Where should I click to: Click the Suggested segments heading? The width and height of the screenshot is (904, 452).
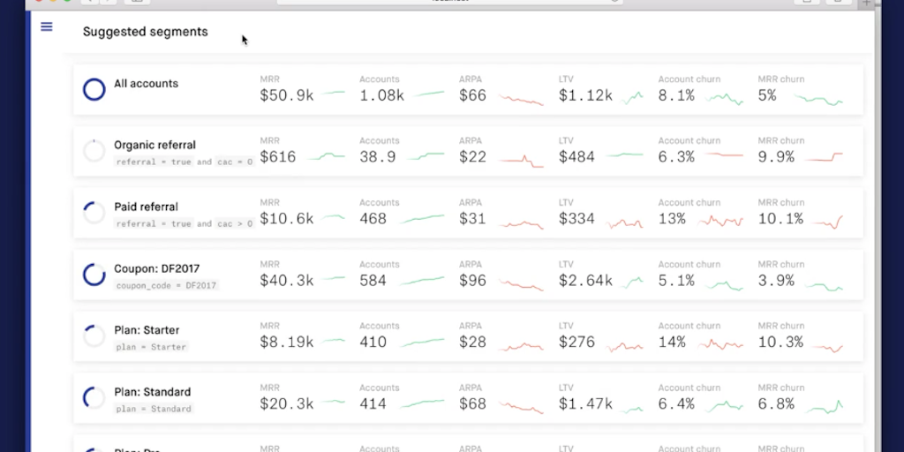146,32
